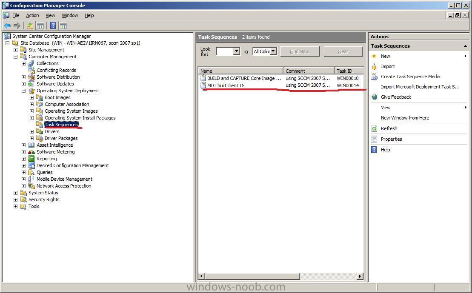Viewport: 472px width, 293px height.
Task: Click the Software Metering gauge icon
Action: click(31, 152)
